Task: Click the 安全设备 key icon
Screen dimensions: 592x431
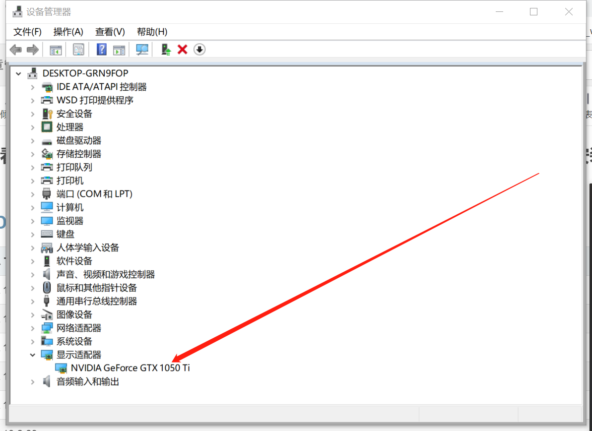Action: pyautogui.click(x=47, y=114)
